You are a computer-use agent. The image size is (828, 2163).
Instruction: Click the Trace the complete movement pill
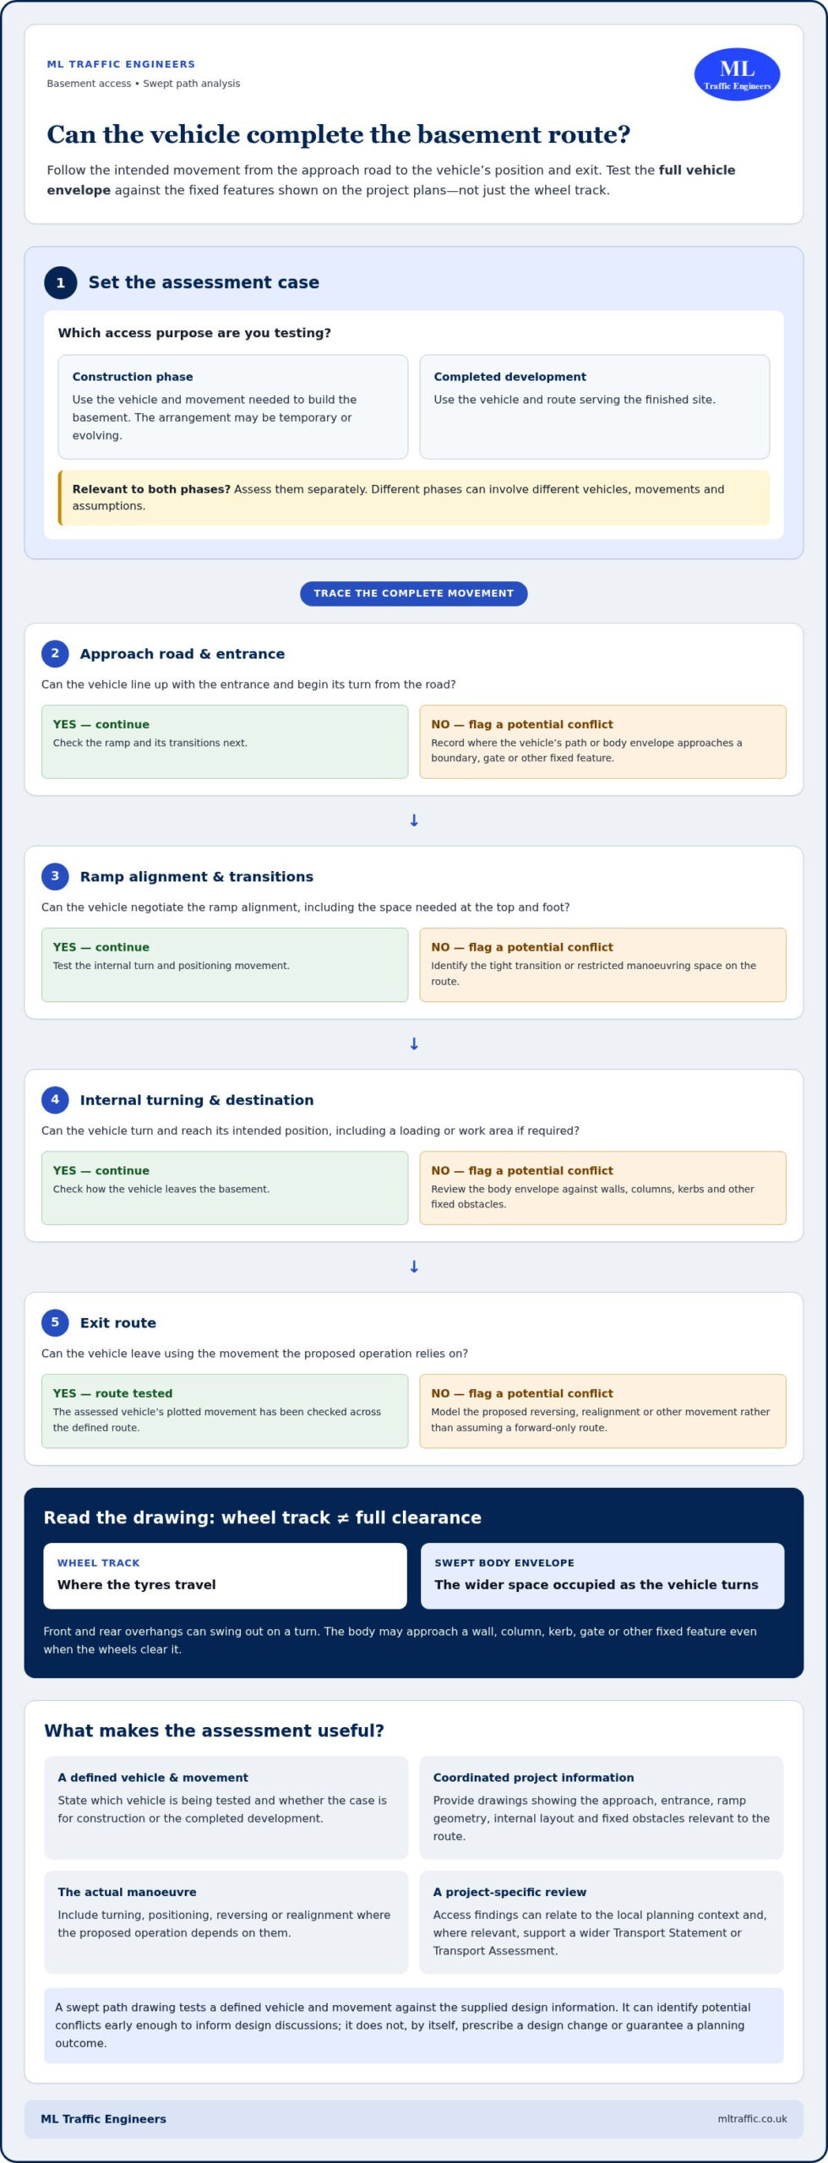click(x=414, y=593)
